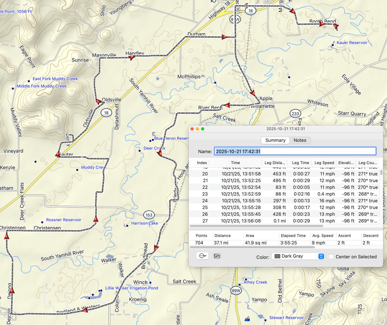The height and width of the screenshot is (325, 387).
Task: Click the route 18 shield beside Delashmutt
Action: tap(106, 113)
